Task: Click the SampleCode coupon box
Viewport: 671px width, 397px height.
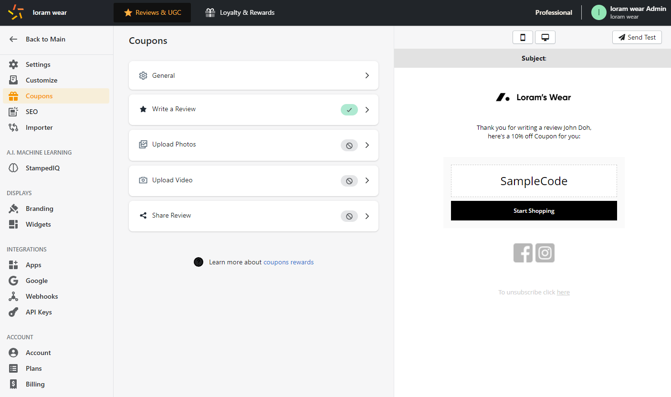Action: (534, 181)
